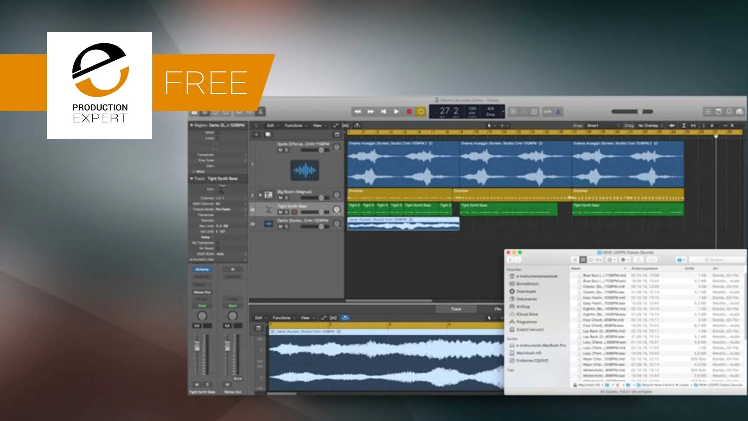Expand the Big Room drummer track disclosure triangle
Screen dimensions: 748x421
(x=260, y=195)
